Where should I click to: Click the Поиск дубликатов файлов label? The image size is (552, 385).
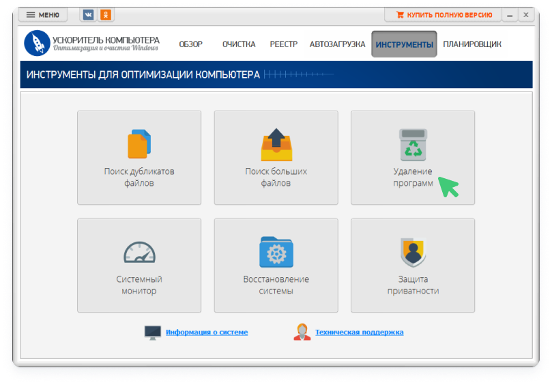139,177
